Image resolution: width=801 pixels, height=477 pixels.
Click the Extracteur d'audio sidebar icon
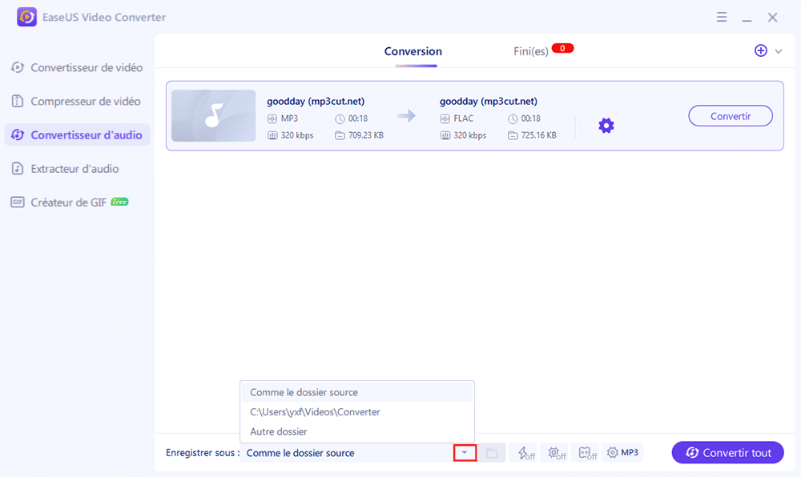coord(18,169)
